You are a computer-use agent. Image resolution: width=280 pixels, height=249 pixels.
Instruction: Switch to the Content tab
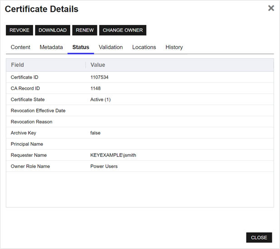point(20,47)
